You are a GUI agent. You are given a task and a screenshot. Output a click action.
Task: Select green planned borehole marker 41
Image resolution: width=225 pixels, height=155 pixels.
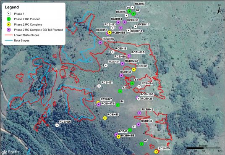point(130,130)
